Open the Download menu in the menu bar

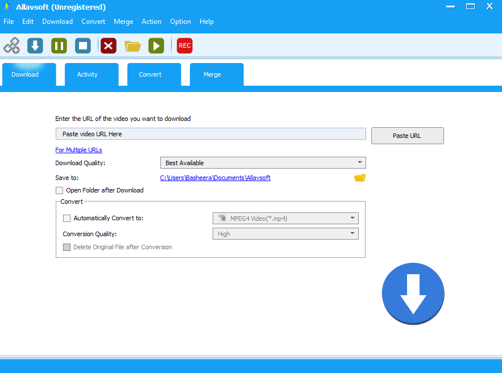click(57, 22)
